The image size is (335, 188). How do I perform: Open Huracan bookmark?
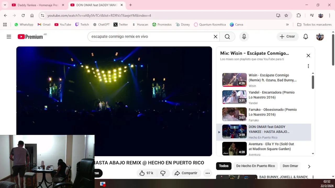(x=140, y=25)
